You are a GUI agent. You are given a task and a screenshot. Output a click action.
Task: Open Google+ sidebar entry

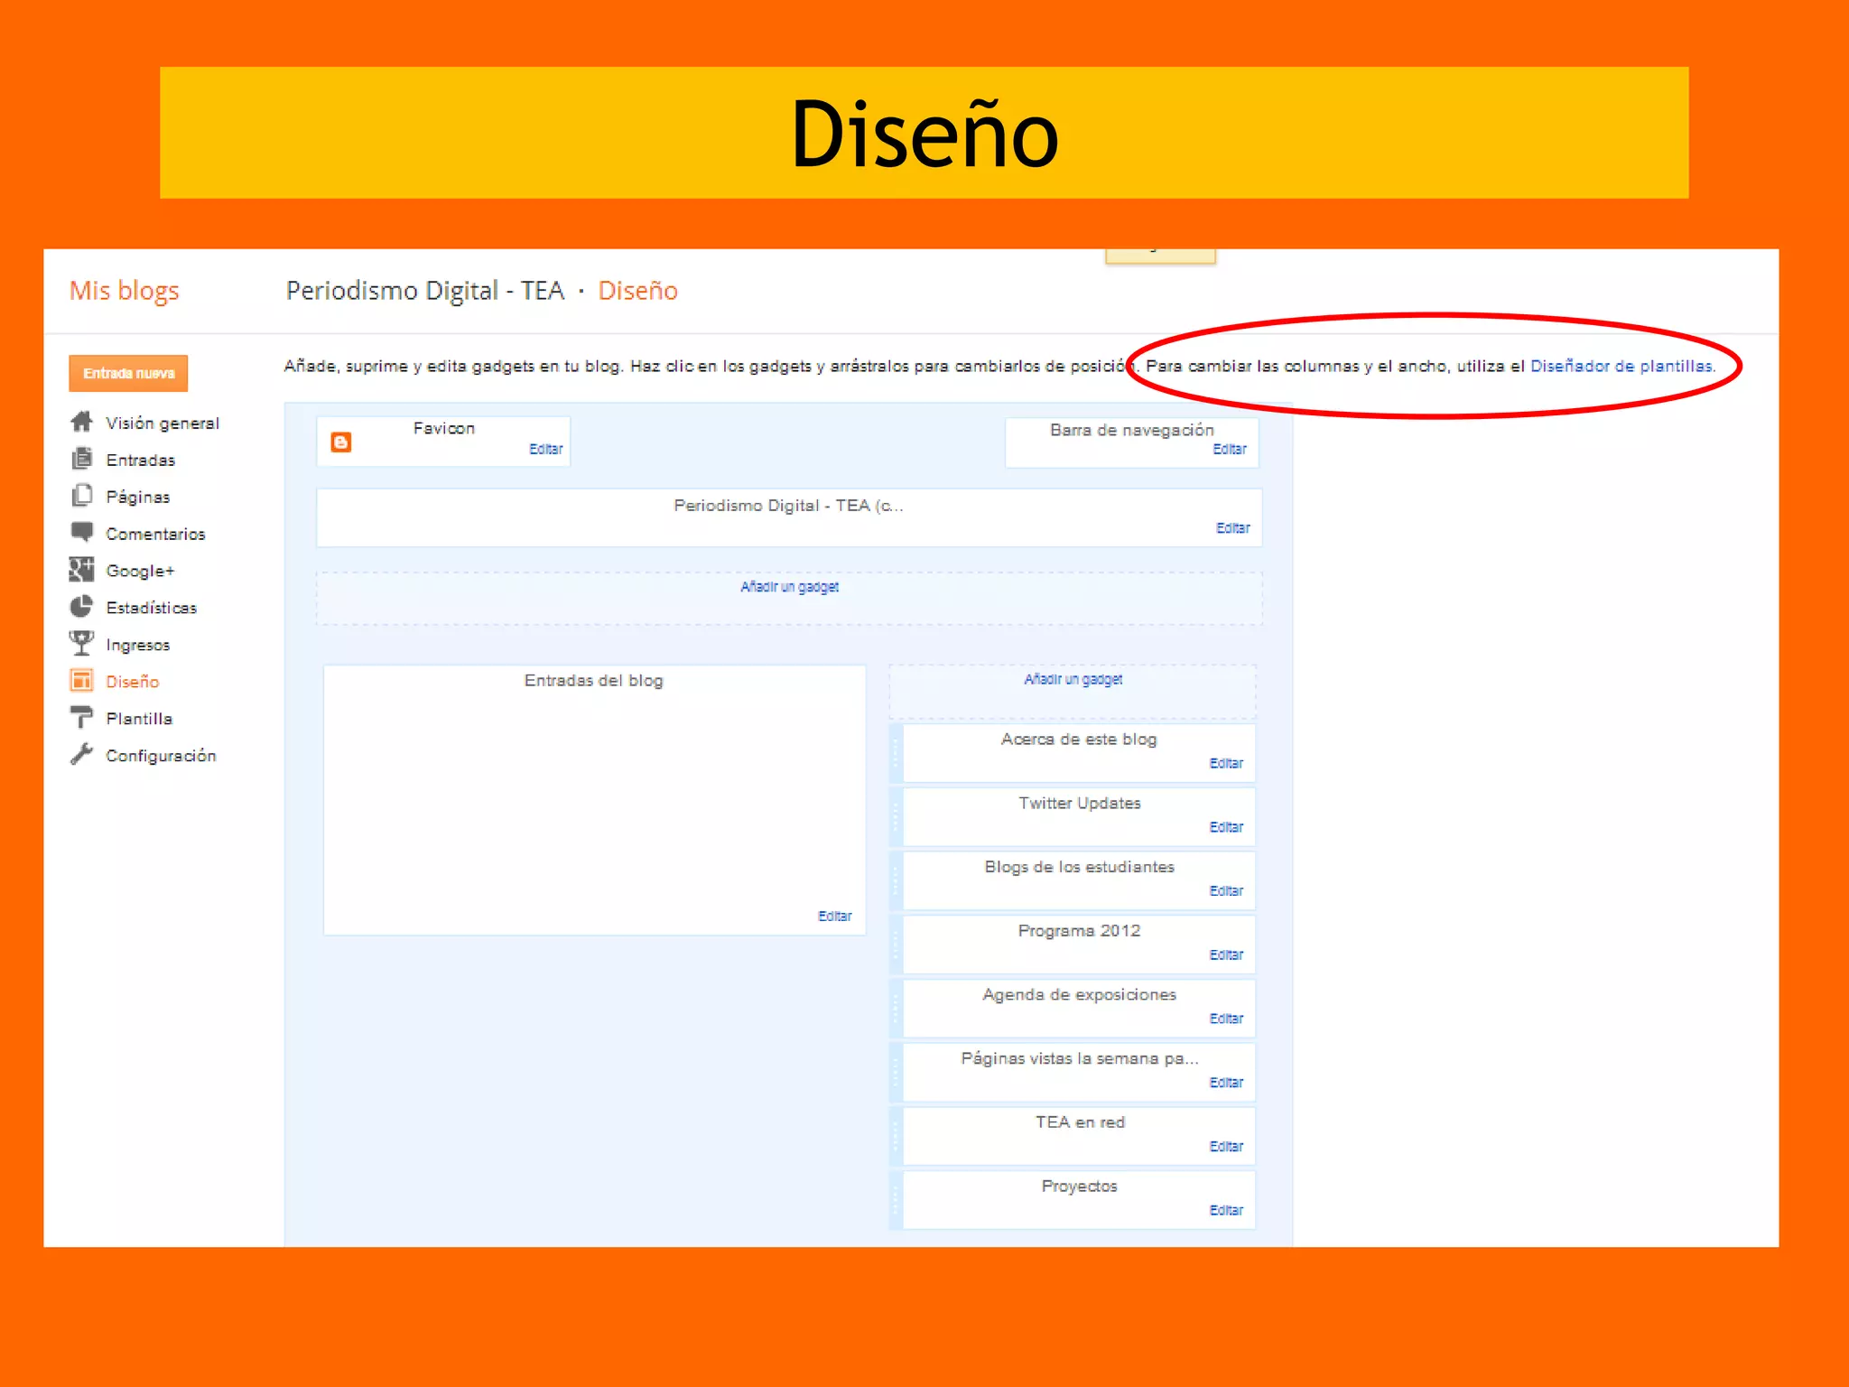[140, 572]
